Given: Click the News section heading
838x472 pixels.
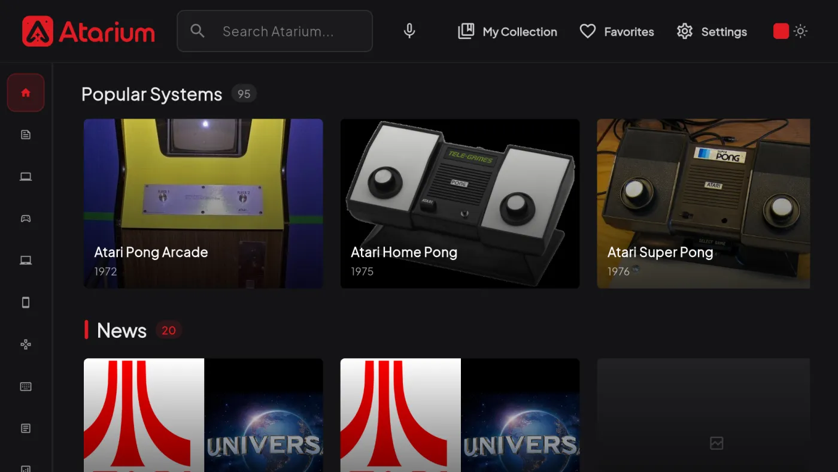Looking at the screenshot, I should pos(122,330).
